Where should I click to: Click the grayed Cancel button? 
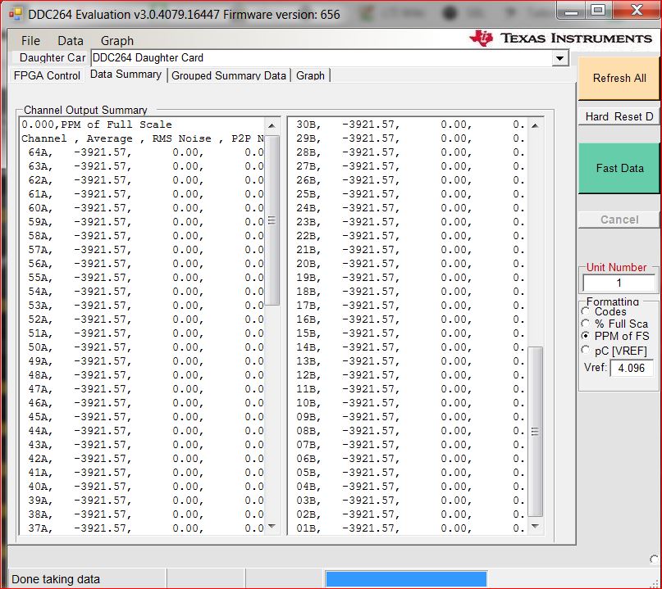619,220
